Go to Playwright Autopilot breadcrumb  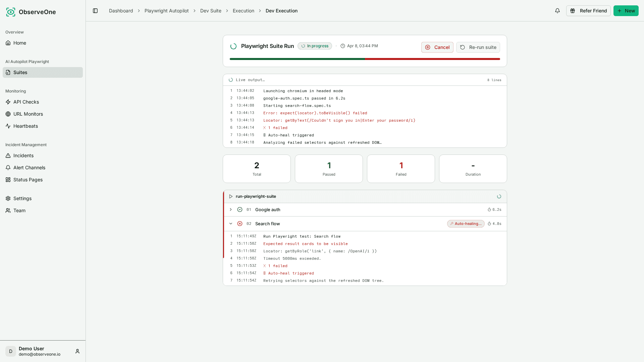[166, 11]
